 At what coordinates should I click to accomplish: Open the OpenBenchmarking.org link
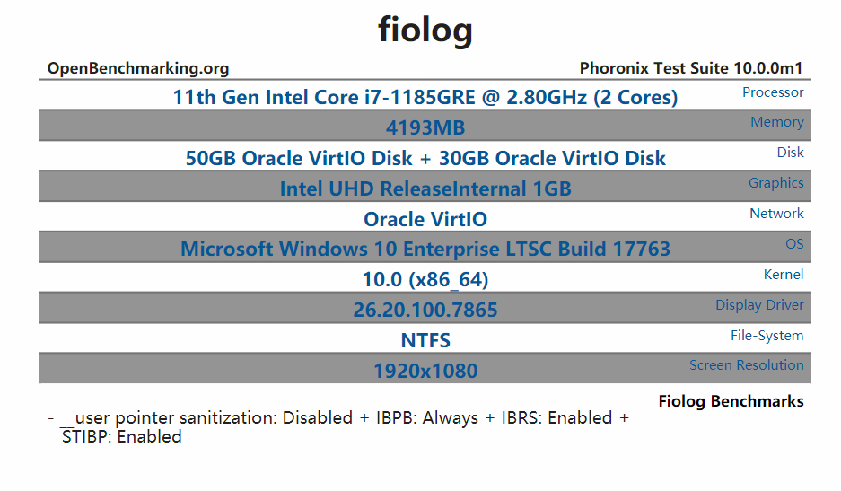coord(138,68)
